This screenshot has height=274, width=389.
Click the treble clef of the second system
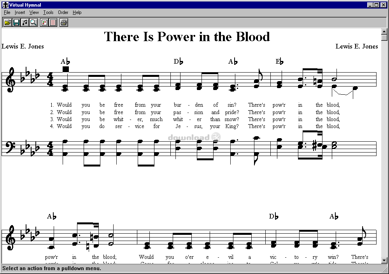[10, 237]
